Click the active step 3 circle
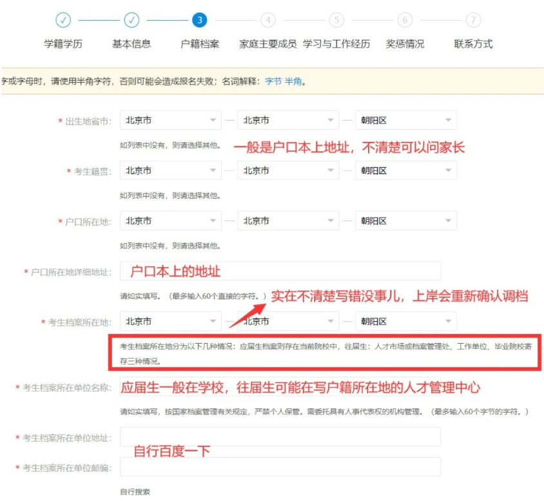The image size is (544, 501). coord(200,20)
